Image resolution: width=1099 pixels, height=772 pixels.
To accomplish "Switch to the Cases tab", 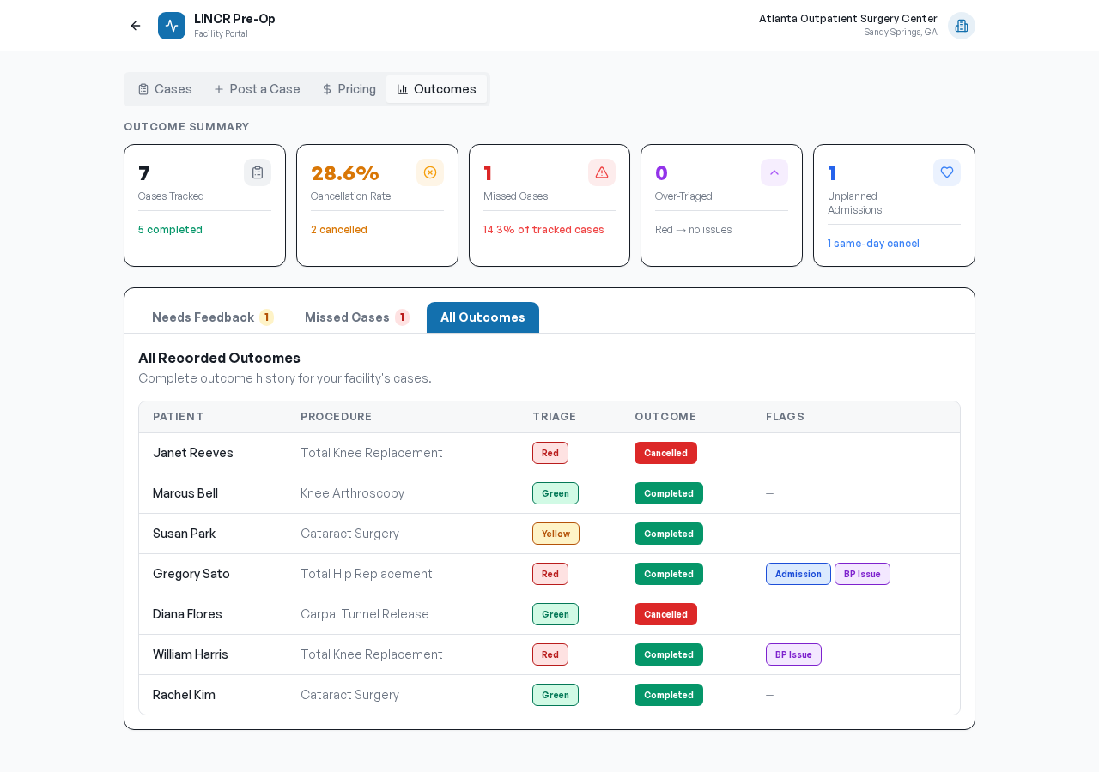I will (x=165, y=89).
